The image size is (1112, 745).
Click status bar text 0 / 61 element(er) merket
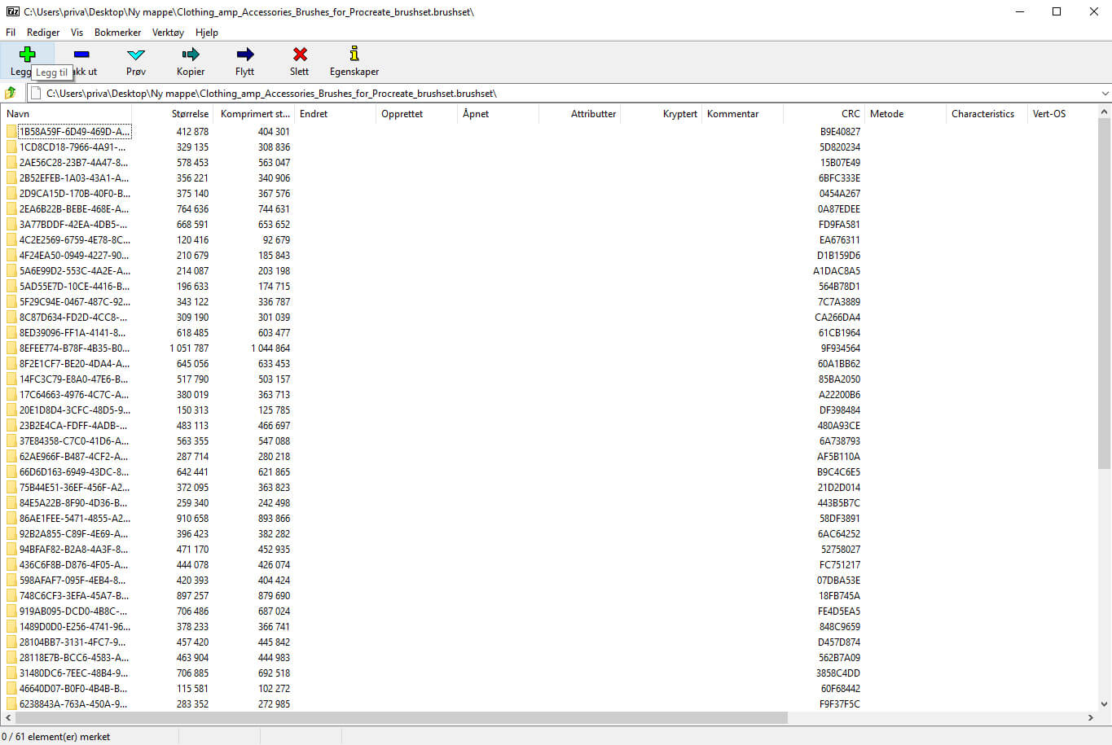[56, 737]
